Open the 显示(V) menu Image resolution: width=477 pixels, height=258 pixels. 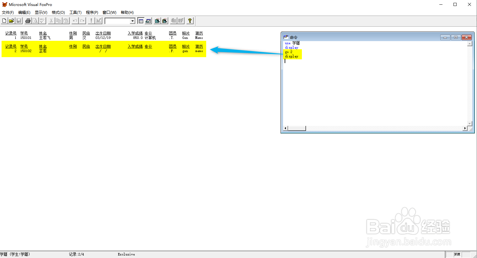[x=41, y=13]
